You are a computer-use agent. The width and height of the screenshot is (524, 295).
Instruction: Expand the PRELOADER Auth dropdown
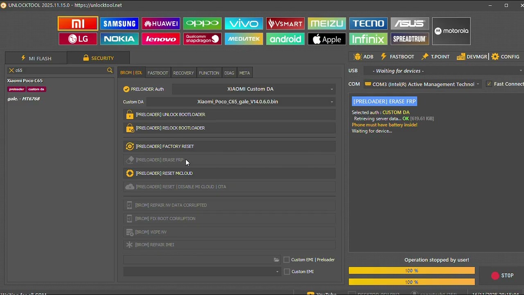[253, 89]
